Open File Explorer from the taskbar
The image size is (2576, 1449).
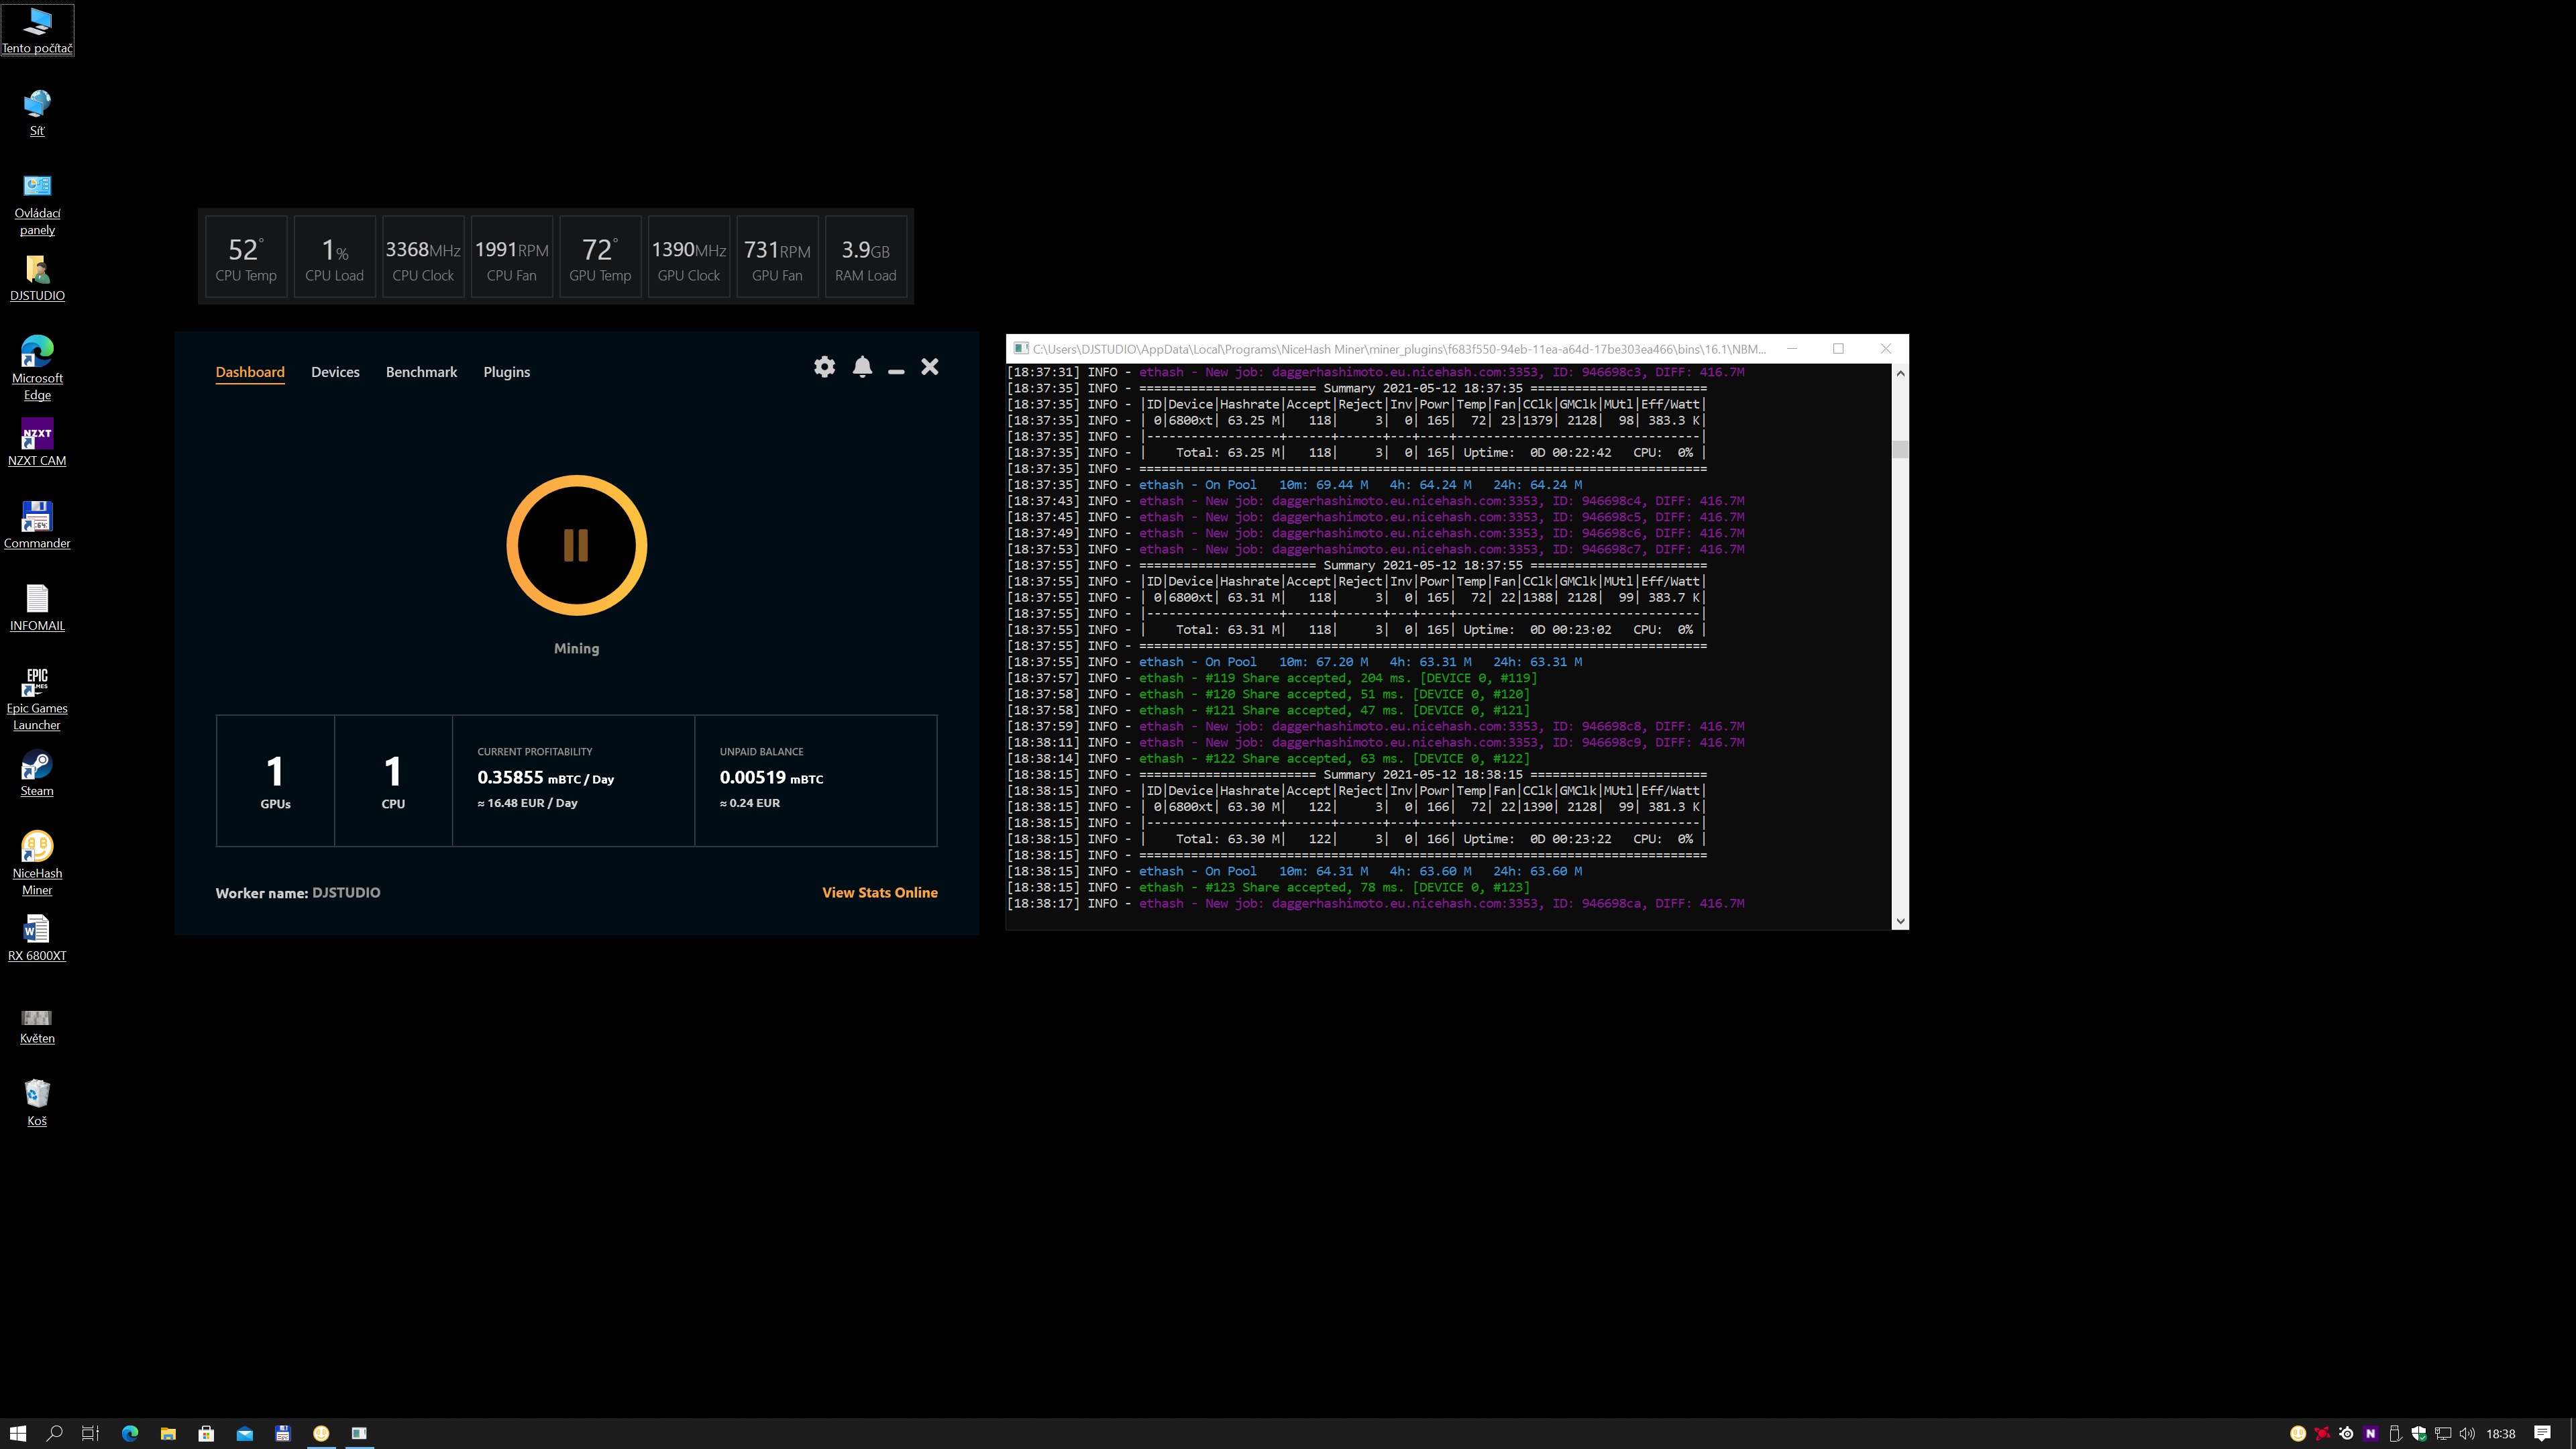click(x=168, y=1433)
